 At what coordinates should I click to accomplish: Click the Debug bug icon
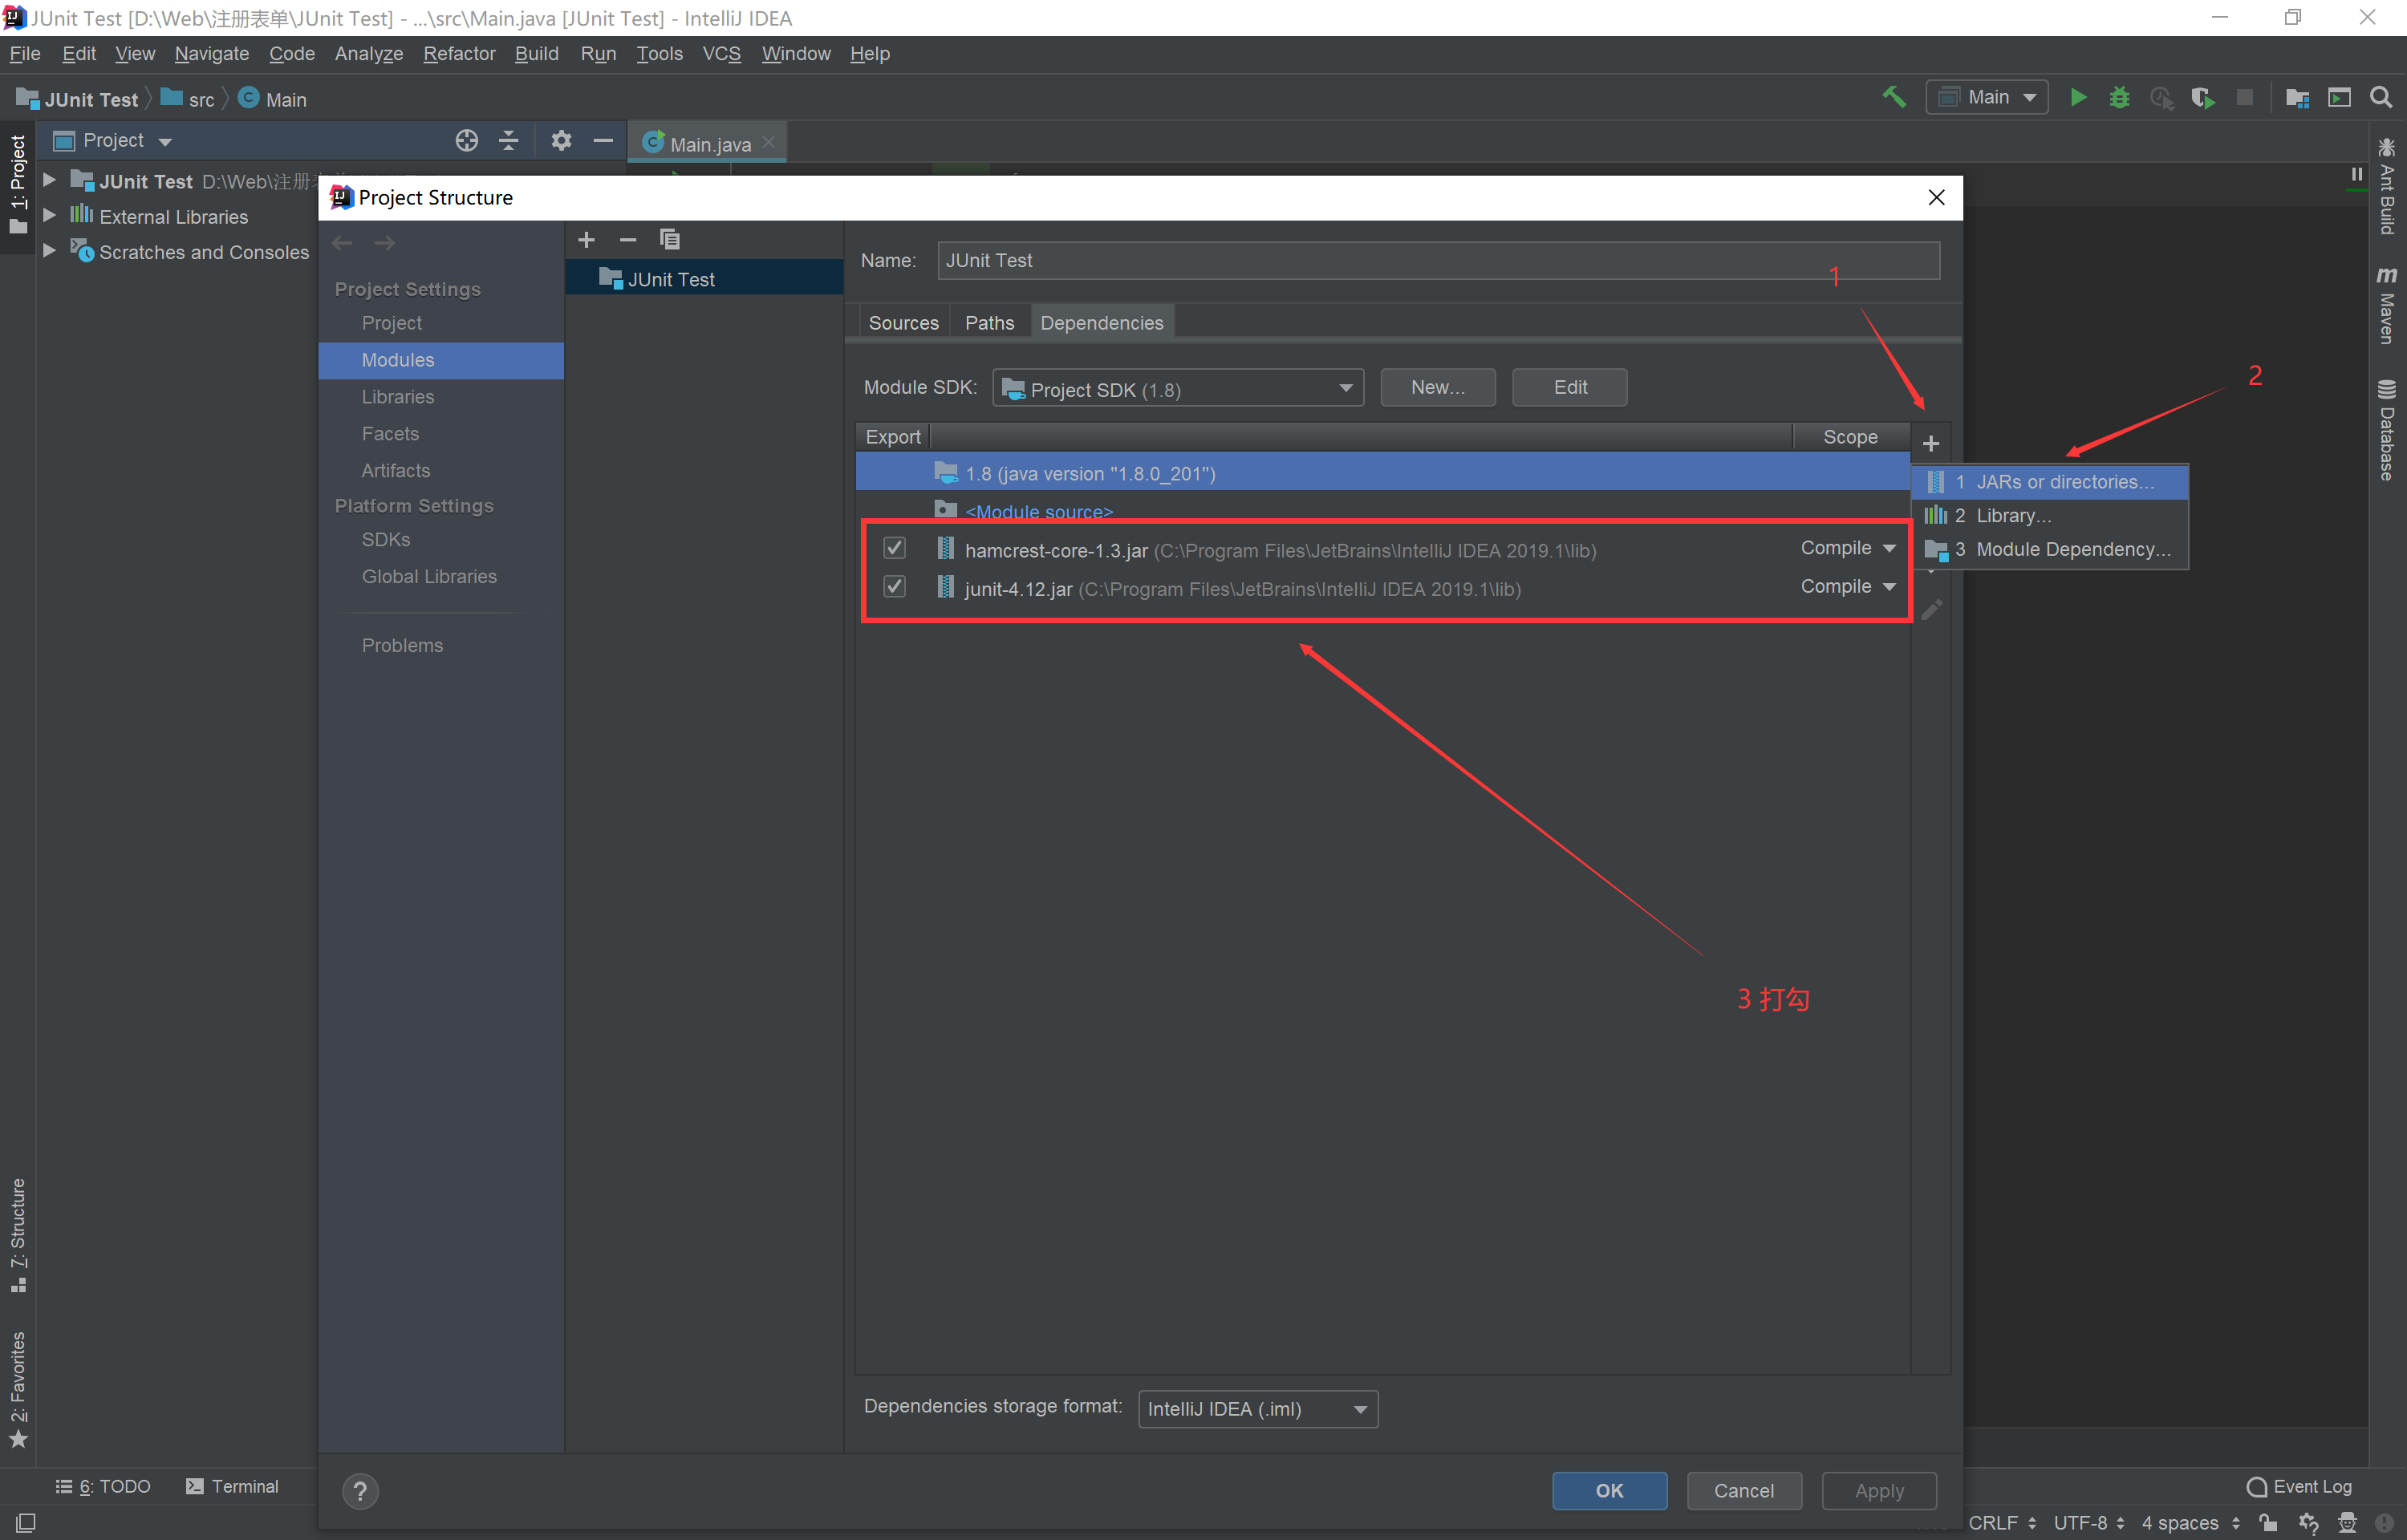(2119, 97)
